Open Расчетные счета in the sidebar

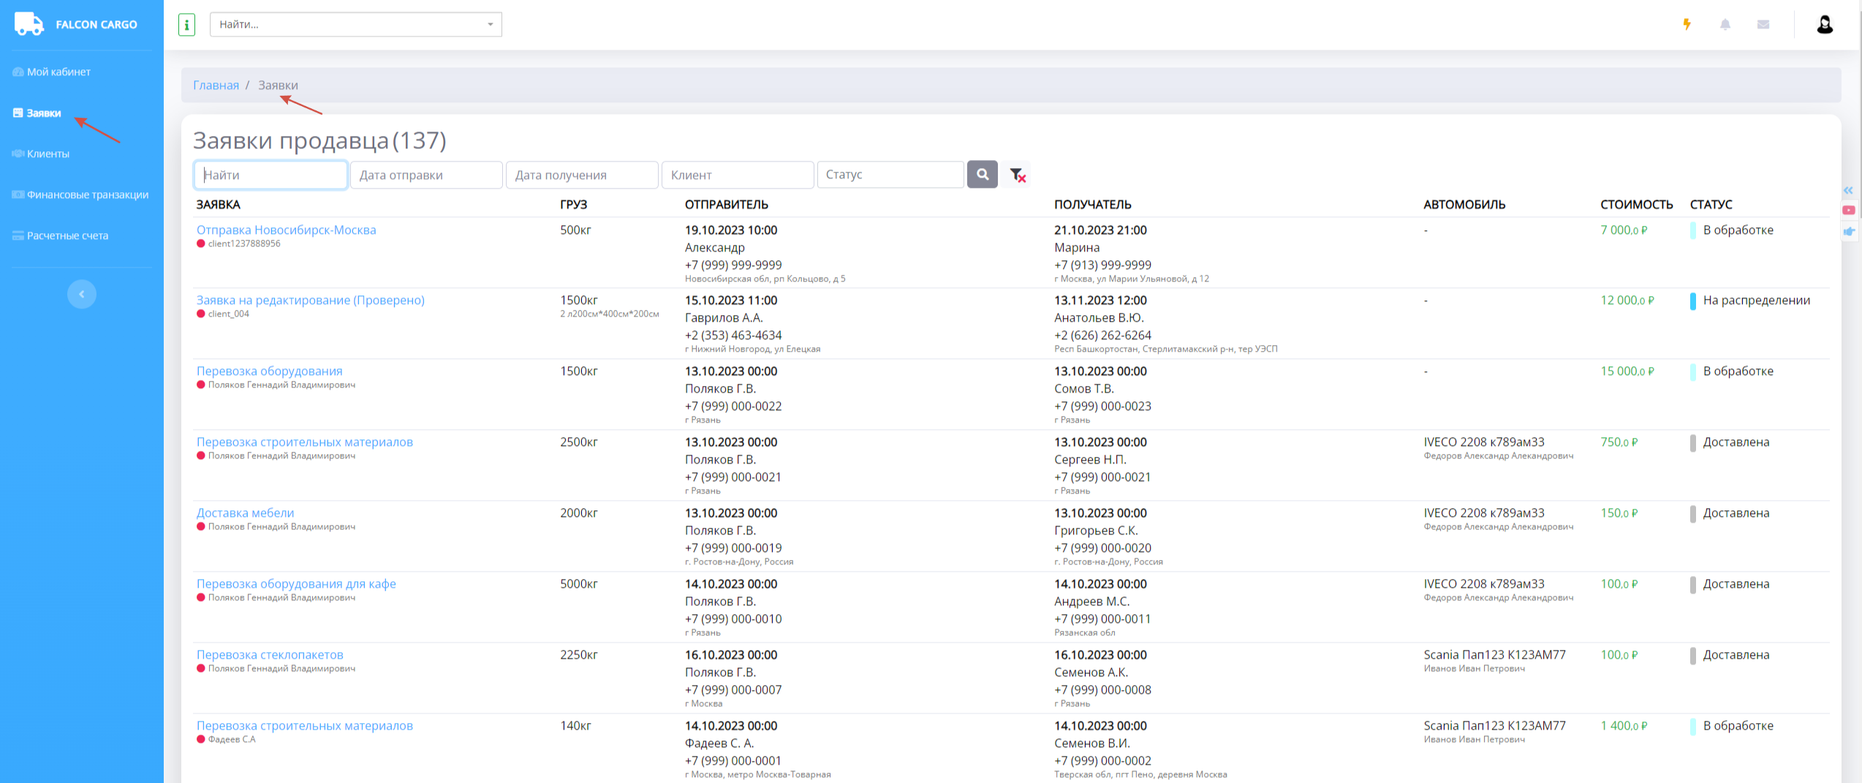67,235
